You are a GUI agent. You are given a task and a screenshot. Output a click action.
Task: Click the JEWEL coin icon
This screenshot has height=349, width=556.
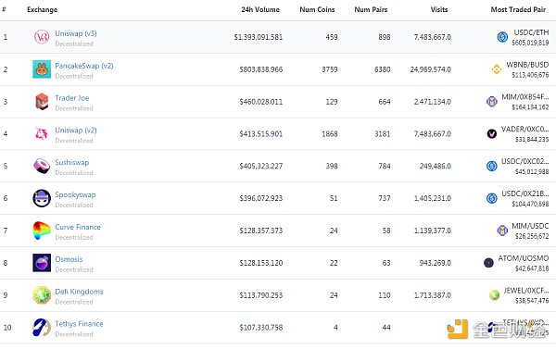(x=494, y=294)
